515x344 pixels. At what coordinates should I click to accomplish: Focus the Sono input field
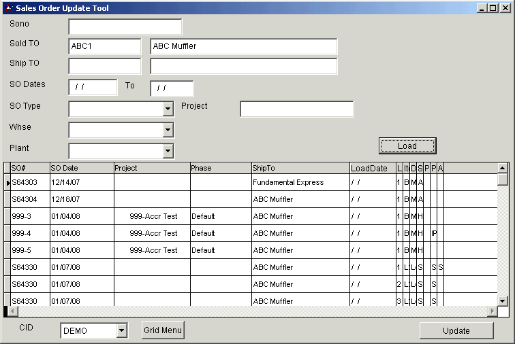coord(125,27)
